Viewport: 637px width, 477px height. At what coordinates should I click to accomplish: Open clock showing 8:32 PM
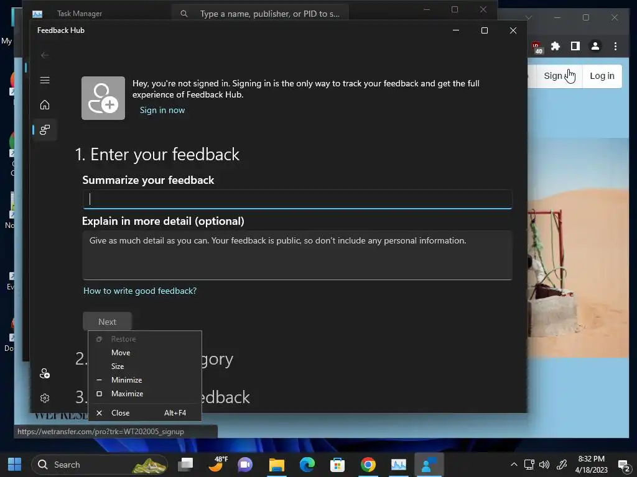pos(591,465)
